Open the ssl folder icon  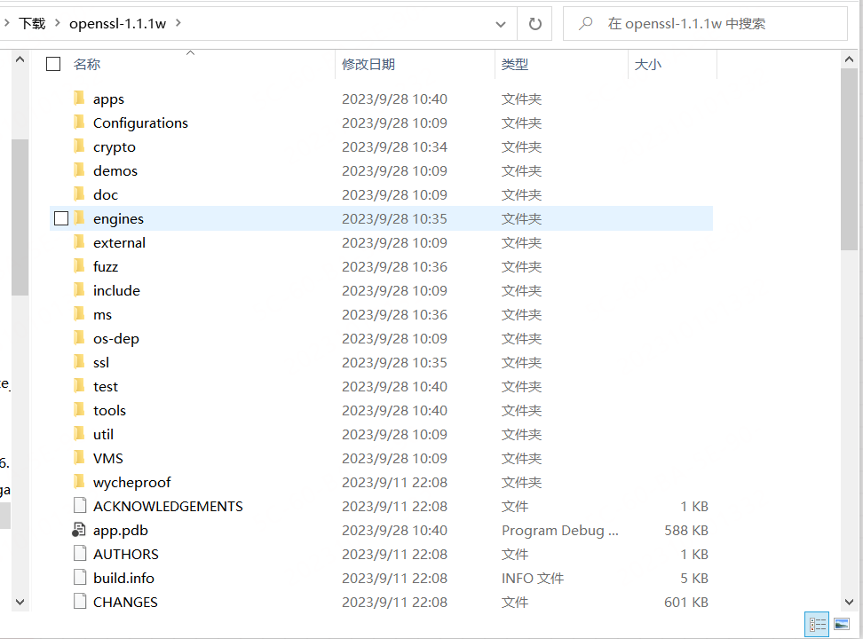[79, 362]
